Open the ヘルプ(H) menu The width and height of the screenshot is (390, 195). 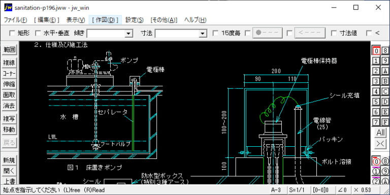195,20
